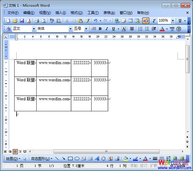Undo the last action
193x171 pixels.
point(95,21)
